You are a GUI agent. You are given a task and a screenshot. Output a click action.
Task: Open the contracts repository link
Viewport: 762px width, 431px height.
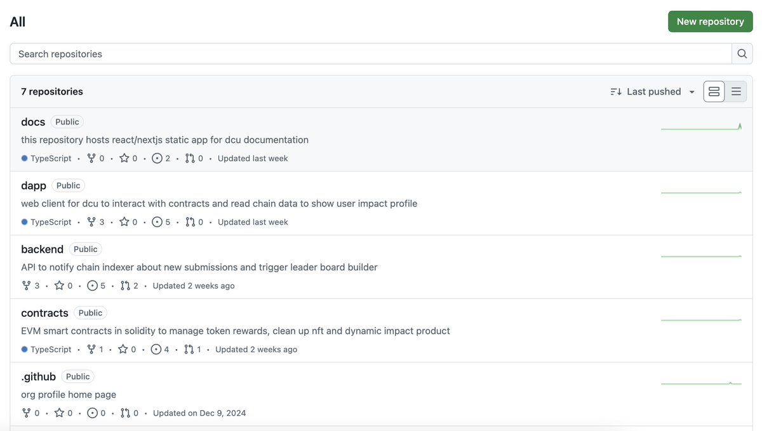click(44, 313)
